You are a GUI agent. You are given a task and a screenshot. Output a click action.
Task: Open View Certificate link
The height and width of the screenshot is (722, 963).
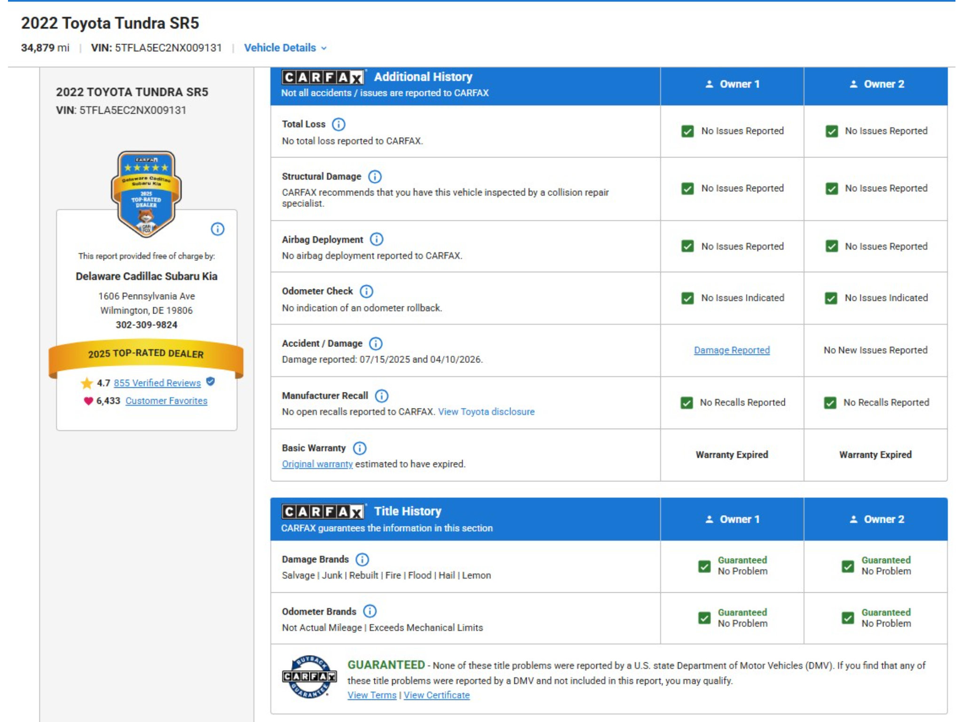point(437,695)
